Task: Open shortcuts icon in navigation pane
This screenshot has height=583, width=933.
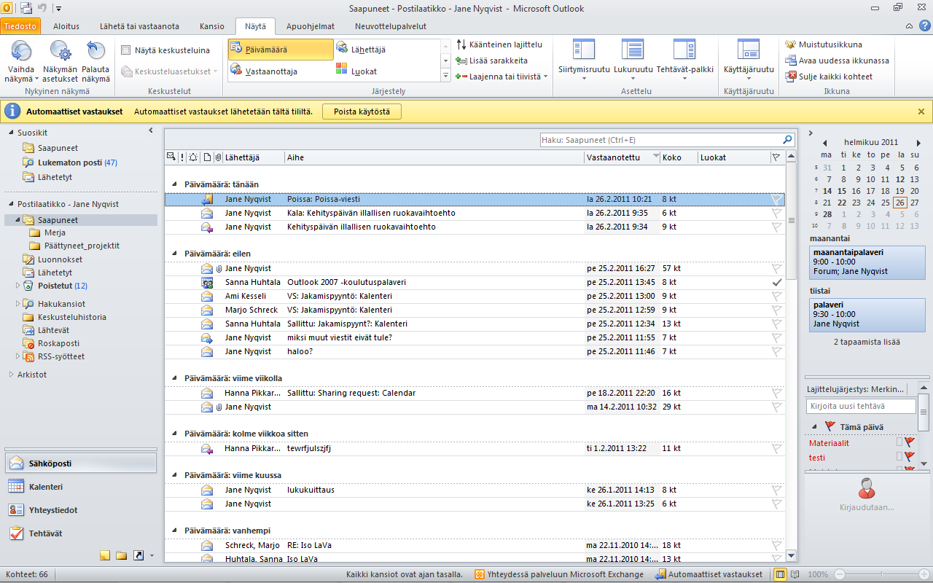Action: click(138, 556)
